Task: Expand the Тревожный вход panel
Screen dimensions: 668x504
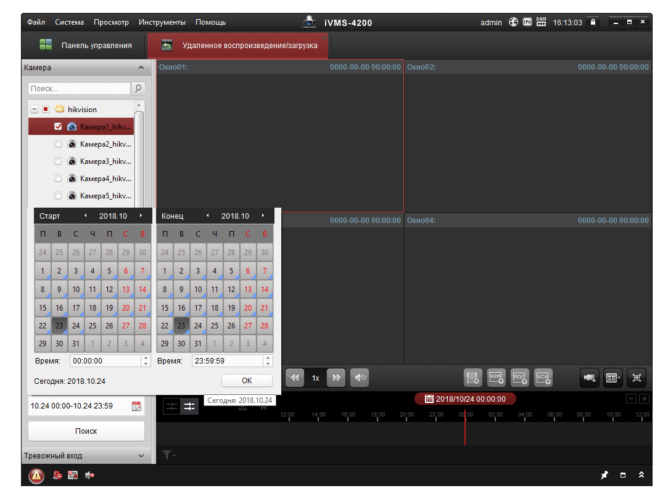Action: (x=141, y=456)
